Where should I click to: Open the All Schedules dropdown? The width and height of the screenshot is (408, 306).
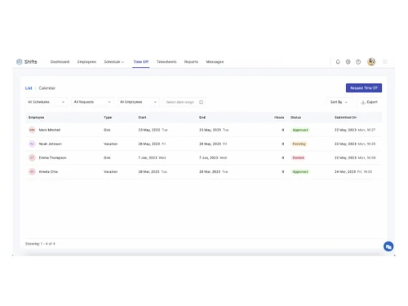(x=47, y=102)
